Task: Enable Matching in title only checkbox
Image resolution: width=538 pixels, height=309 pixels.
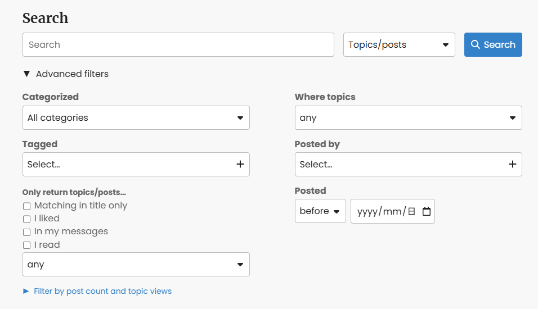Action: pos(27,206)
